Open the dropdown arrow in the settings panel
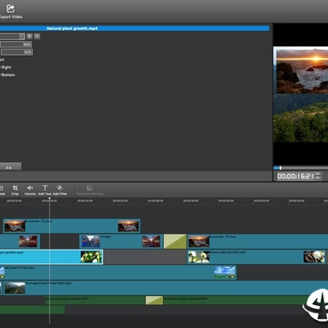The width and height of the screenshot is (328, 328). point(22,36)
